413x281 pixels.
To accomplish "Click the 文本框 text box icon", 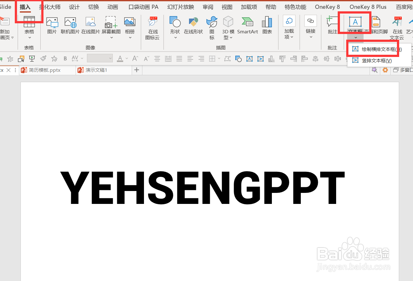I will pos(355,22).
